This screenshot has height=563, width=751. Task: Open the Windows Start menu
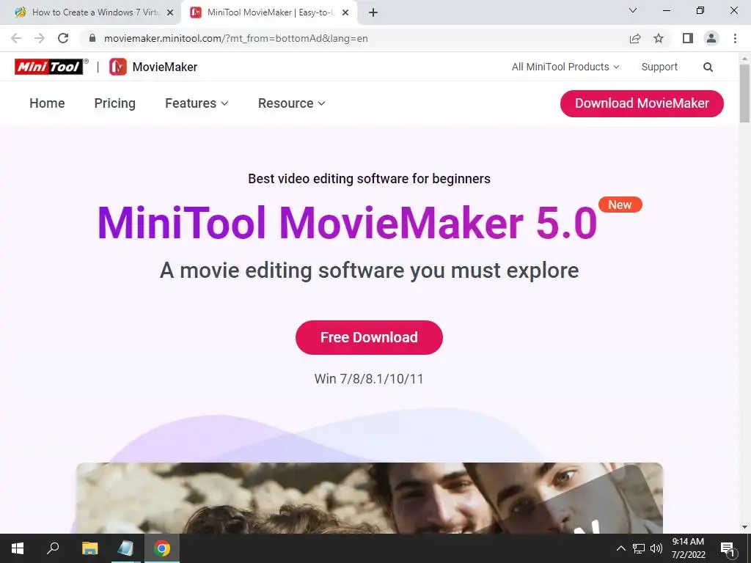(x=18, y=548)
